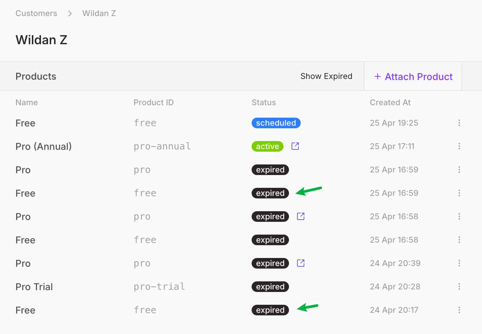Screen dimensions: 482x334
Task: Open external link for Pro created 25 Apr 16:58
Action: point(301,216)
